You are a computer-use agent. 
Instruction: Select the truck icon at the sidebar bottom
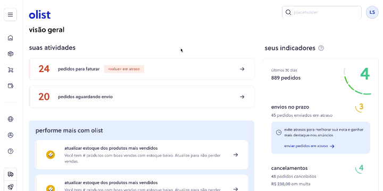coord(10,174)
